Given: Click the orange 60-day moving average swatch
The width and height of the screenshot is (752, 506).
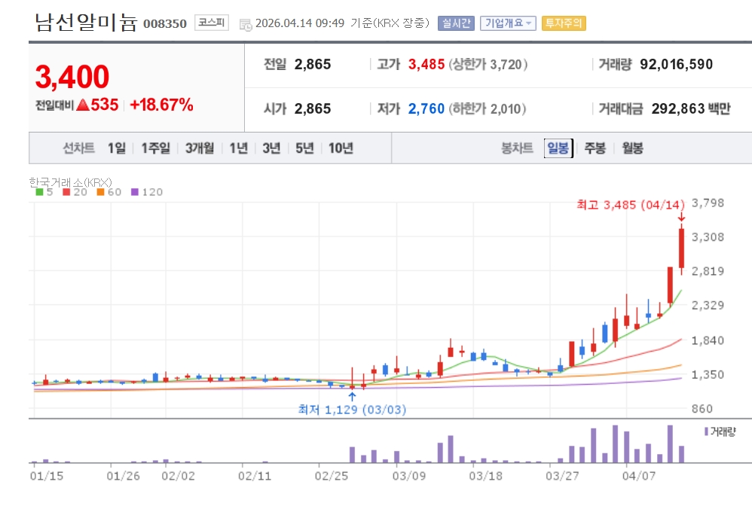Looking at the screenshot, I should (x=100, y=192).
